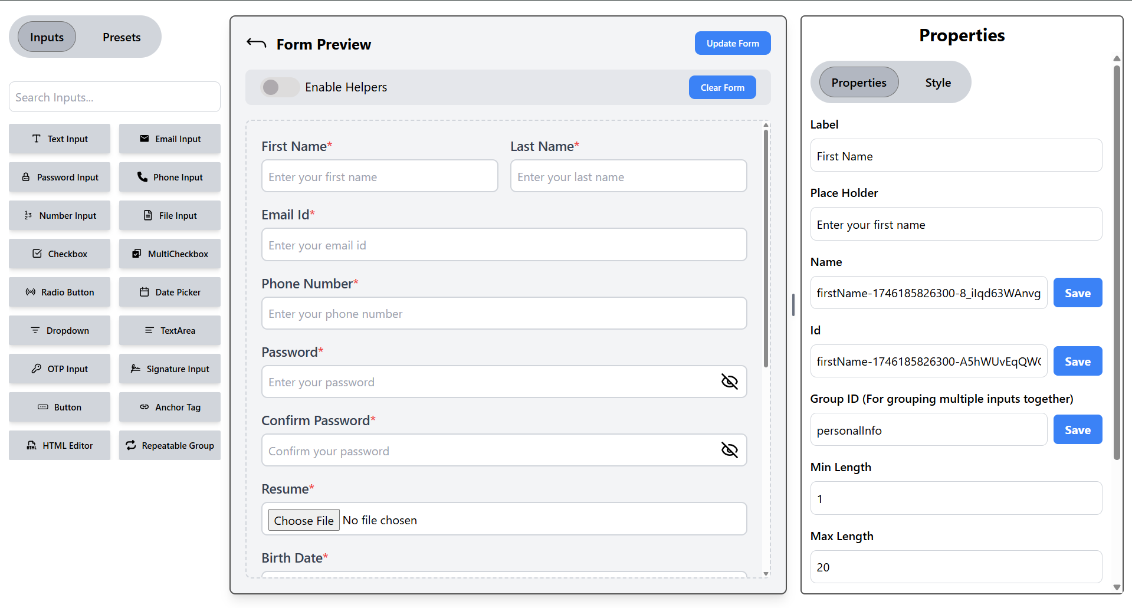The image size is (1132, 608).
Task: Reveal the Confirm Password text
Action: tap(729, 451)
